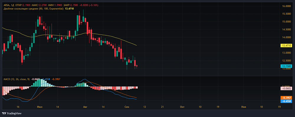
Task: Click the Сен month label on time axis
Action: pos(127,107)
